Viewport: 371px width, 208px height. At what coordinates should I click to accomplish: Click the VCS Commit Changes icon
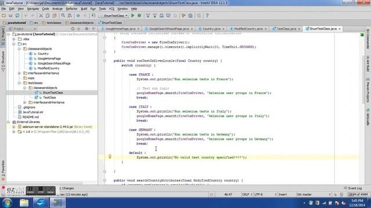[x=155, y=16]
